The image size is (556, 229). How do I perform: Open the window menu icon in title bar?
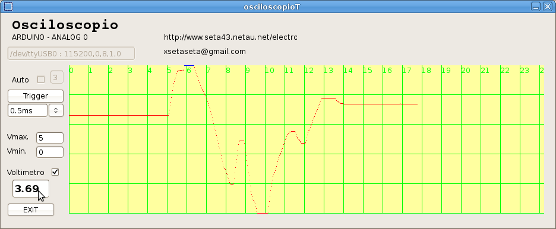coord(8,7)
